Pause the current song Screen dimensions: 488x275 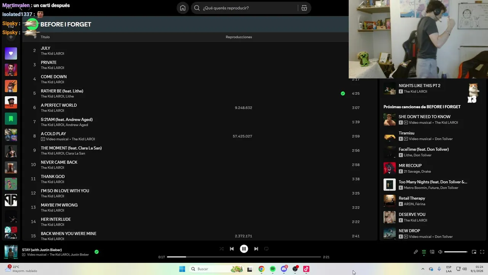pyautogui.click(x=244, y=249)
